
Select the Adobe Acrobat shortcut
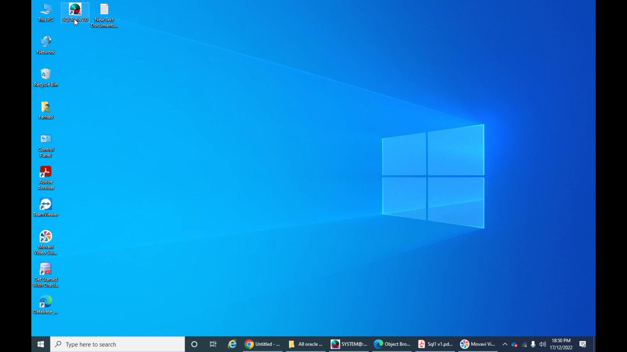point(46,178)
